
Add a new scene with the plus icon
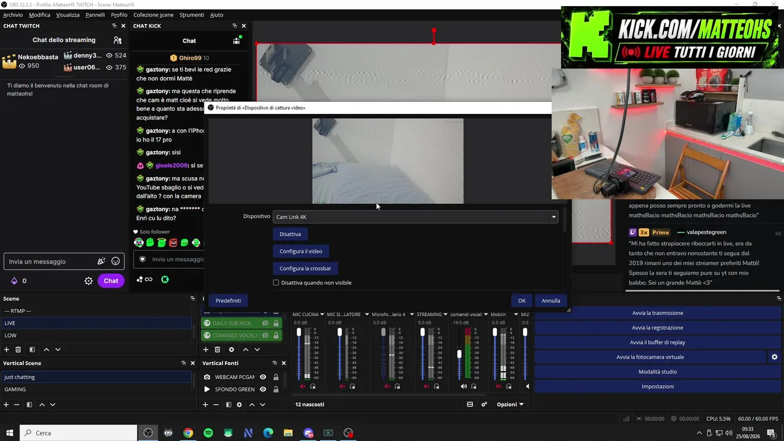(7, 350)
